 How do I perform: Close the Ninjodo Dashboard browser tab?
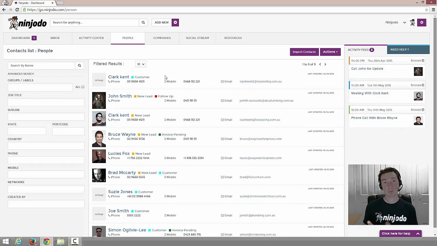click(x=52, y=3)
